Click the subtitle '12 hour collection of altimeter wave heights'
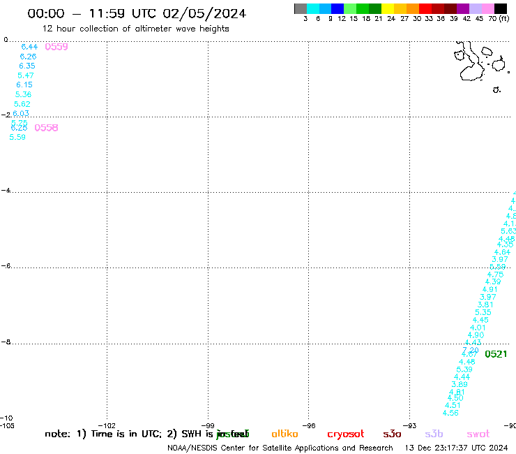The image size is (516, 454). coord(135,29)
